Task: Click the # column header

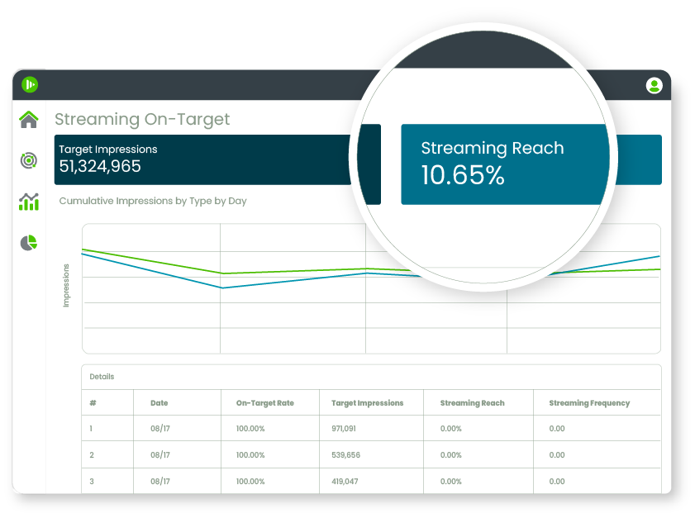Action: [93, 403]
